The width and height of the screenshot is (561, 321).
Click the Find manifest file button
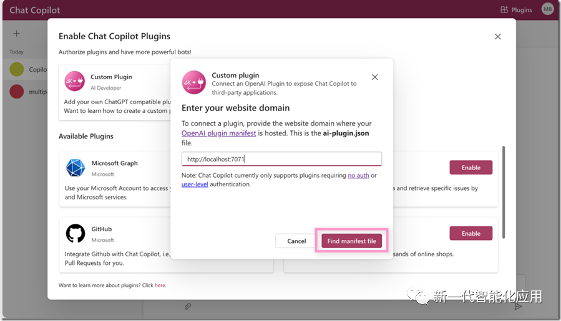click(351, 241)
